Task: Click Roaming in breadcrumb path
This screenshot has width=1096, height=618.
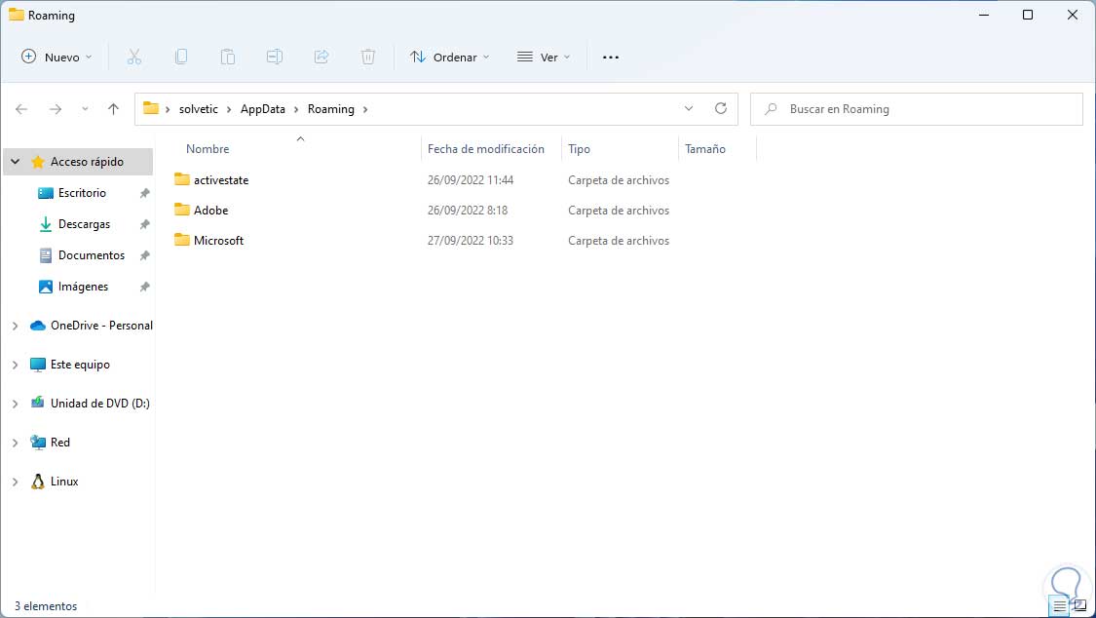Action: [330, 109]
